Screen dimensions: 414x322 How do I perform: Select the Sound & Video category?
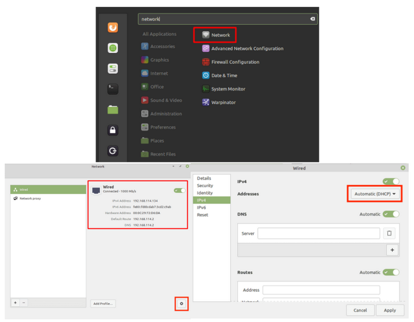tap(161, 100)
